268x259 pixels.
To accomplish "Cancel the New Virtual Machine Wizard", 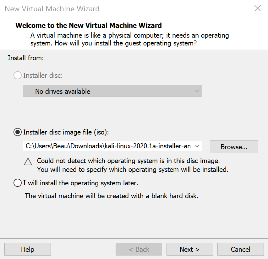I will click(240, 249).
